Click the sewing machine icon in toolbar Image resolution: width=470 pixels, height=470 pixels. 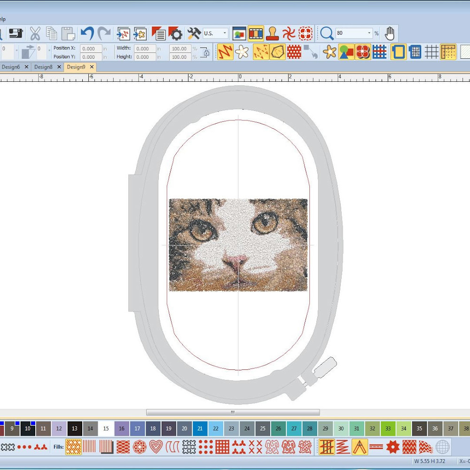16,33
